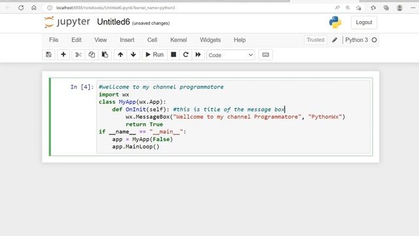This screenshot has height=236, width=419.
Task: Click the app = MyApp(False) line
Action: [143, 140]
